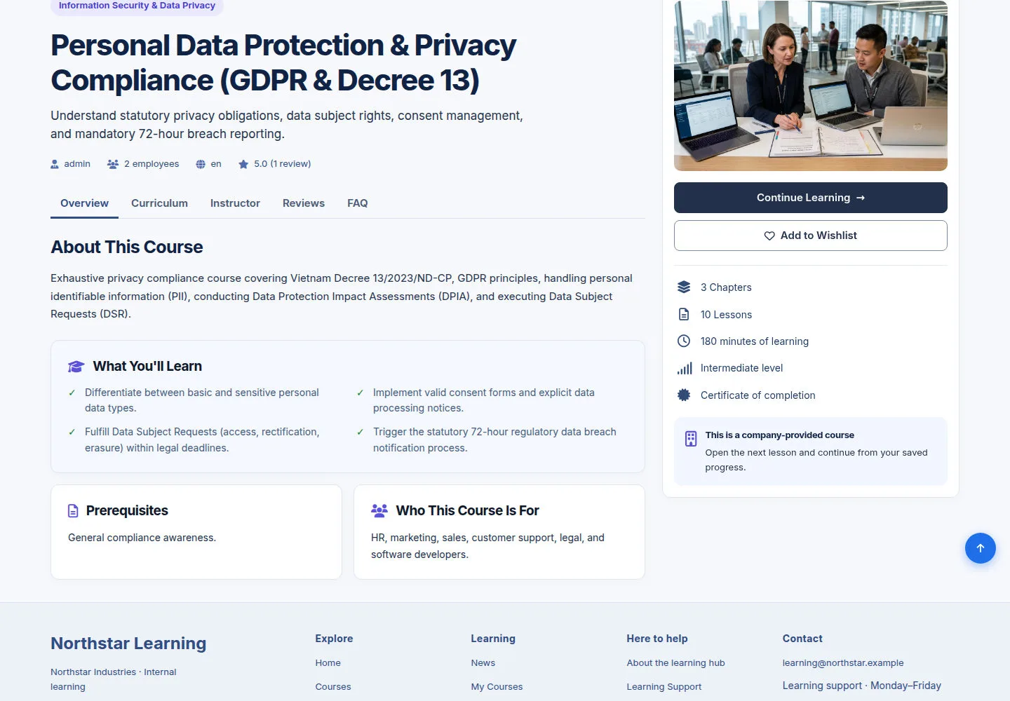The height and width of the screenshot is (701, 1010).
Task: Open My Courses footer link
Action: point(497,687)
